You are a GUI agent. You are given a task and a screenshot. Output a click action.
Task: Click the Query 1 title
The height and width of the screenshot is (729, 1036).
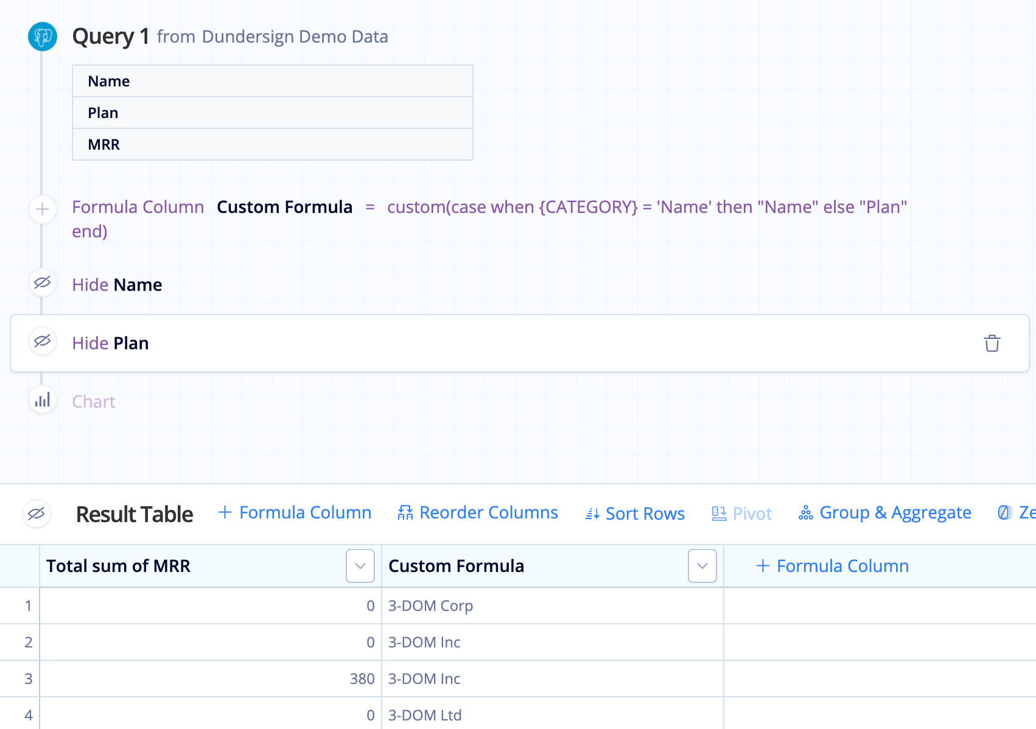[111, 37]
